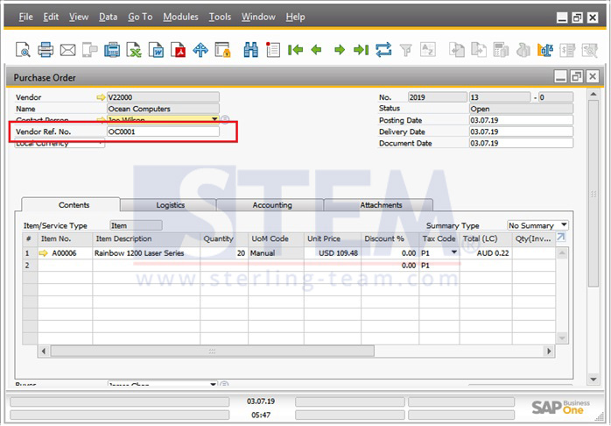Open the Window menu
The image size is (611, 426).
pos(258,17)
